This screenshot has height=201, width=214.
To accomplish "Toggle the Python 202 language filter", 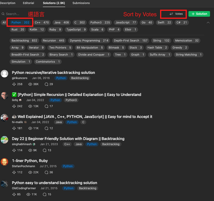I will tap(20, 22).
